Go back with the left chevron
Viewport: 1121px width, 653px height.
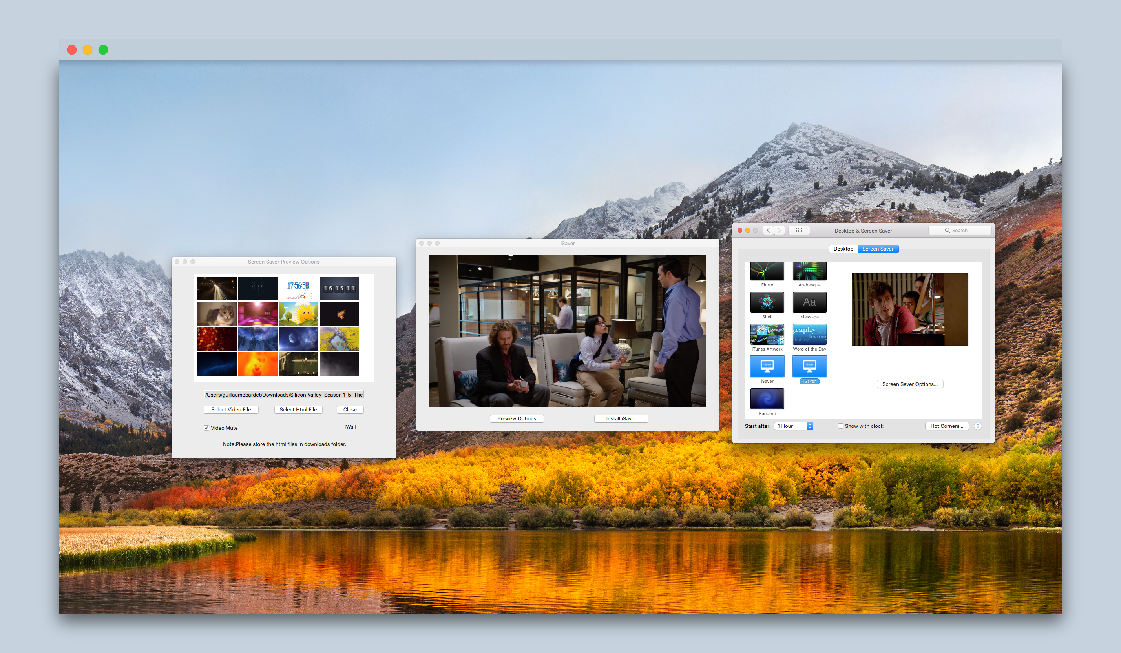(x=768, y=230)
